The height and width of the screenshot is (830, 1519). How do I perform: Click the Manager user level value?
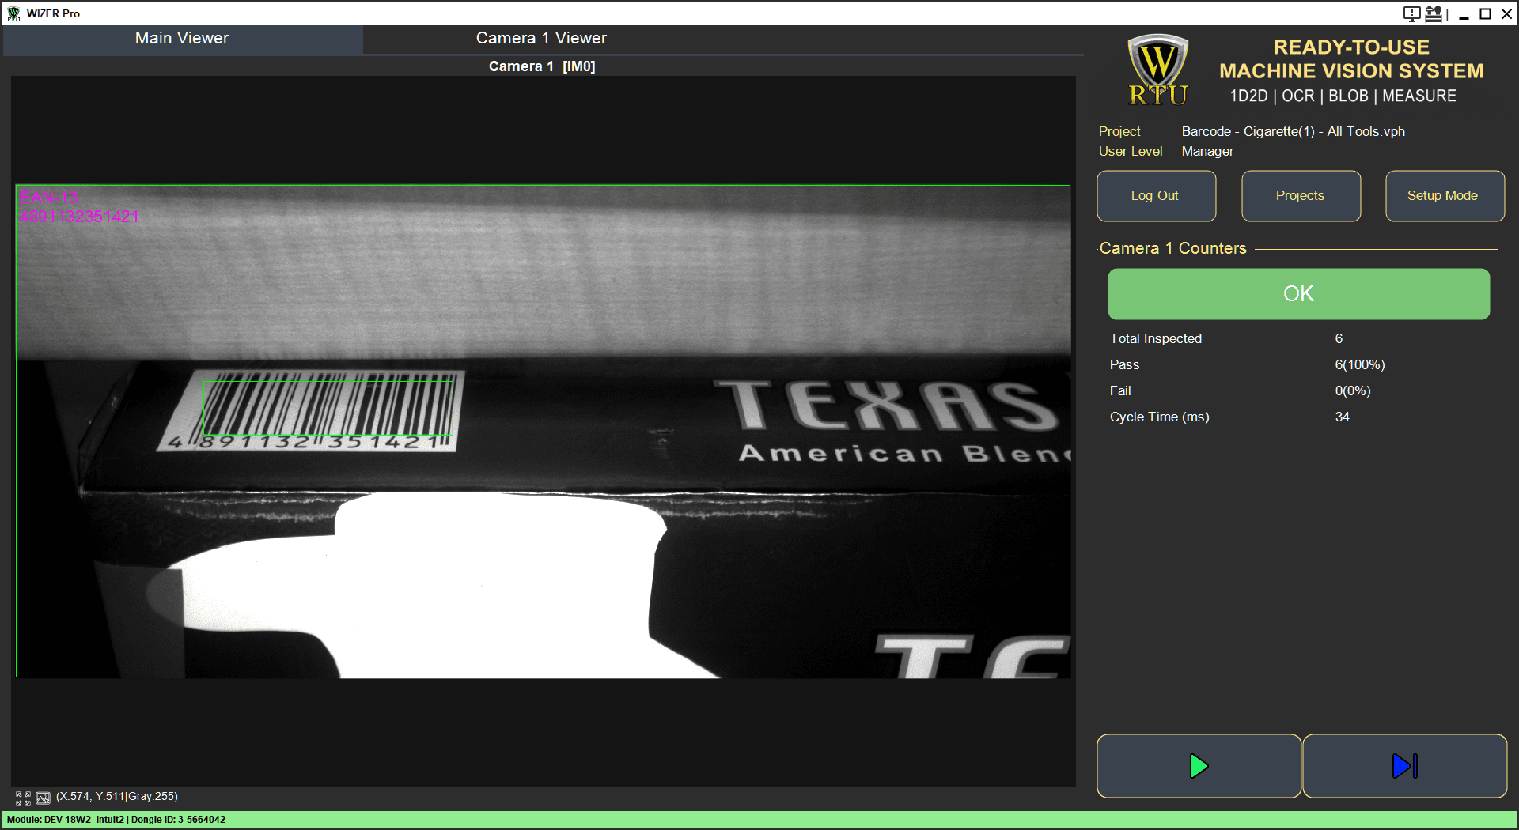tap(1208, 151)
